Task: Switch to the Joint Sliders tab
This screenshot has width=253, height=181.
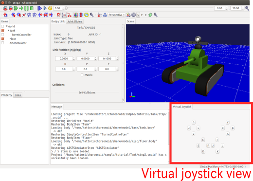Action: tap(75, 21)
